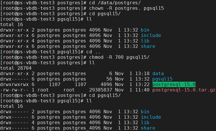216x131 pixels.
Task: Click '-rw-rw-r--' permissions of tar.gz file
Action: click(x=14, y=90)
